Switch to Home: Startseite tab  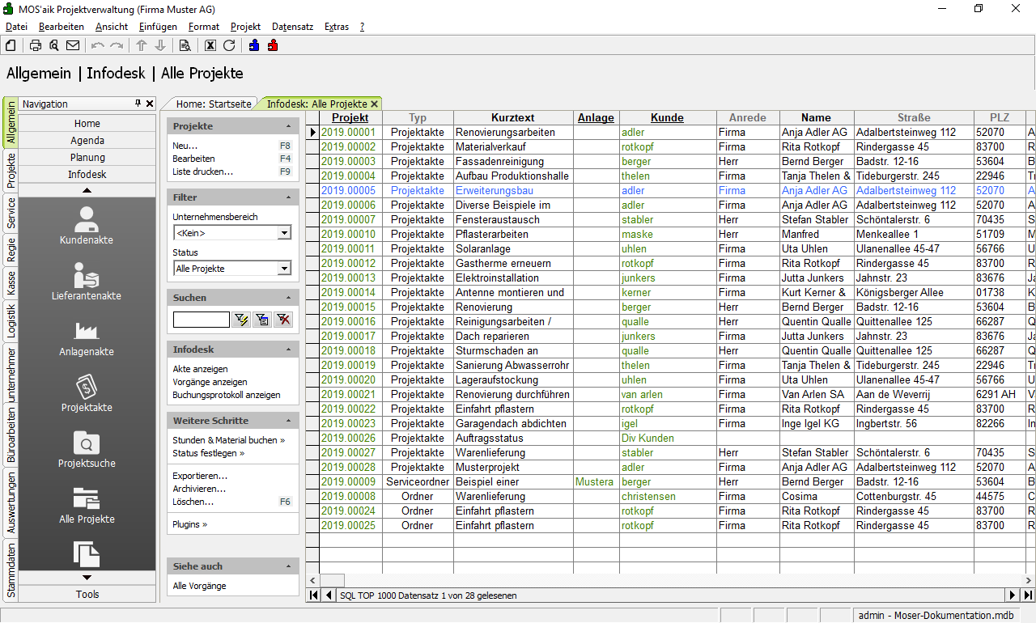tap(214, 104)
